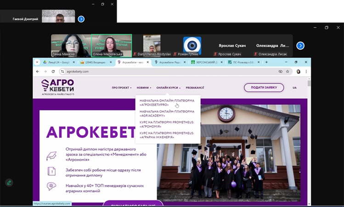Show next participants with right arrow in gallery
The height and width of the screenshot is (207, 344).
click(300, 46)
